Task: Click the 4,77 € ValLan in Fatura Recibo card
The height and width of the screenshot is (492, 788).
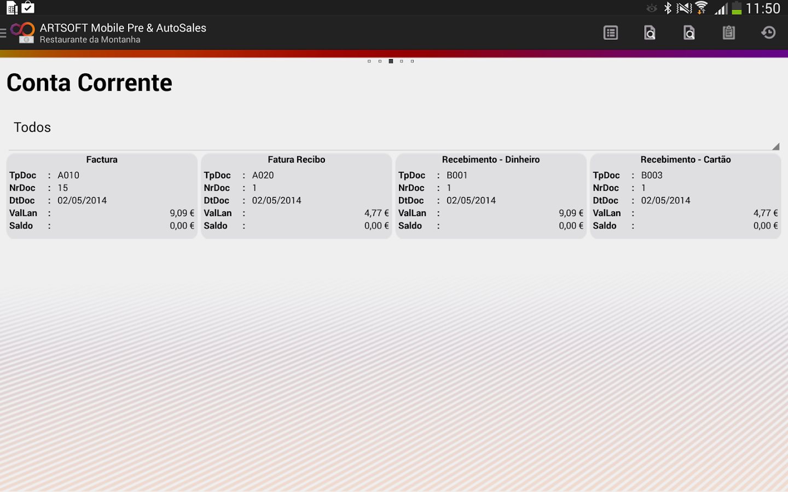Action: [x=376, y=213]
